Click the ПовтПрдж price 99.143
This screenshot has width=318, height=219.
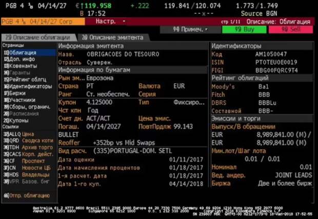[183, 126]
